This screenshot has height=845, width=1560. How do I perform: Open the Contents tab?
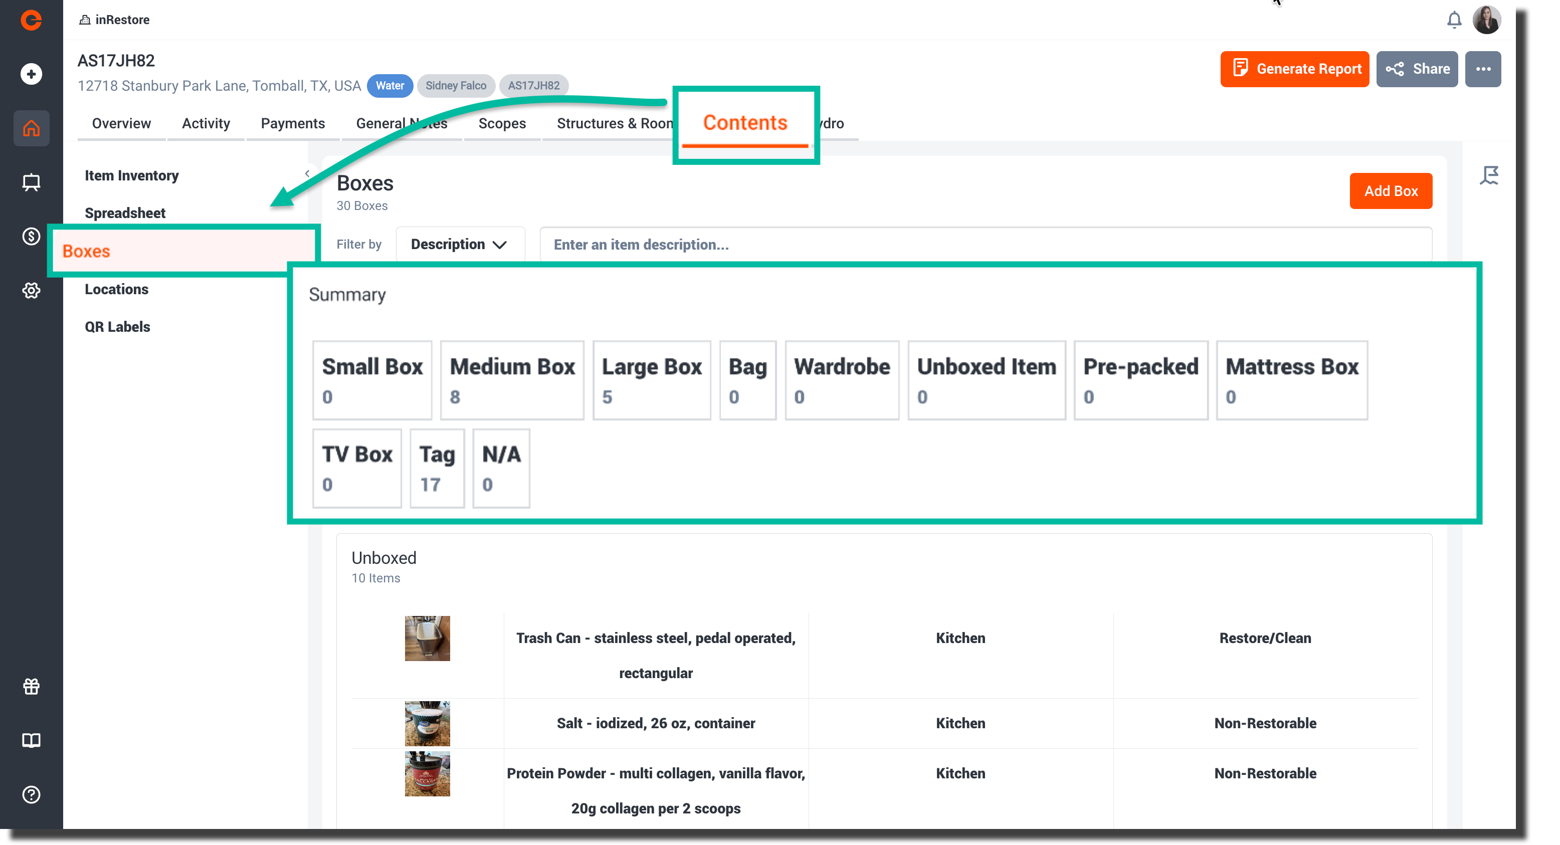(x=745, y=123)
